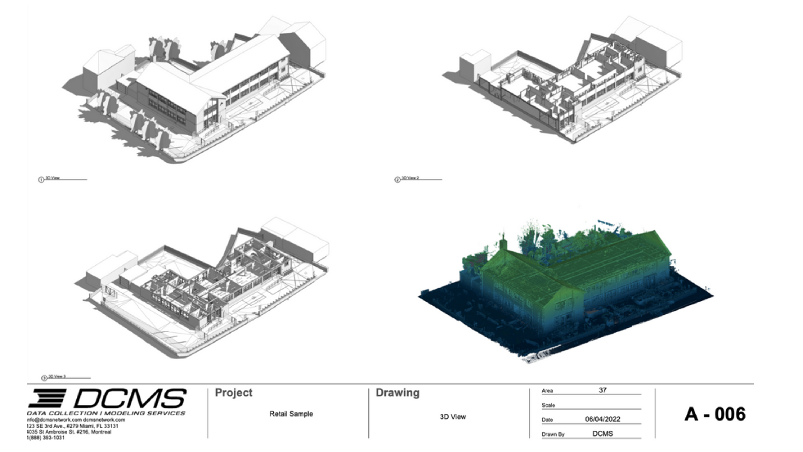Click the date 06/04/2022
Viewport: 803px width, 452px height.
tap(603, 419)
